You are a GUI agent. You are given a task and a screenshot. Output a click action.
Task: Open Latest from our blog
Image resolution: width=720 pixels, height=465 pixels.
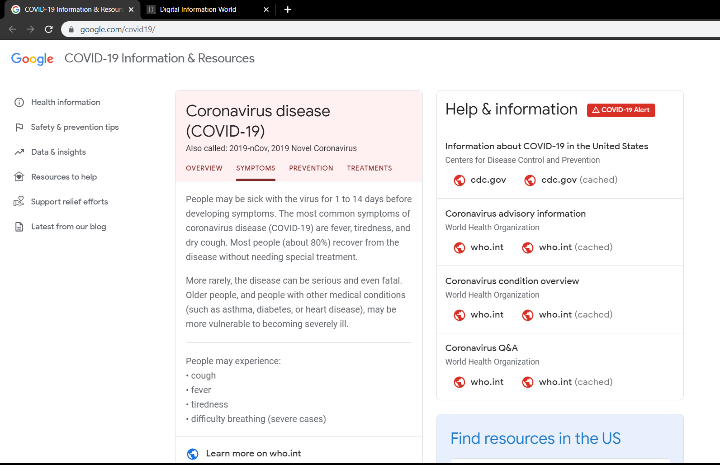[68, 227]
